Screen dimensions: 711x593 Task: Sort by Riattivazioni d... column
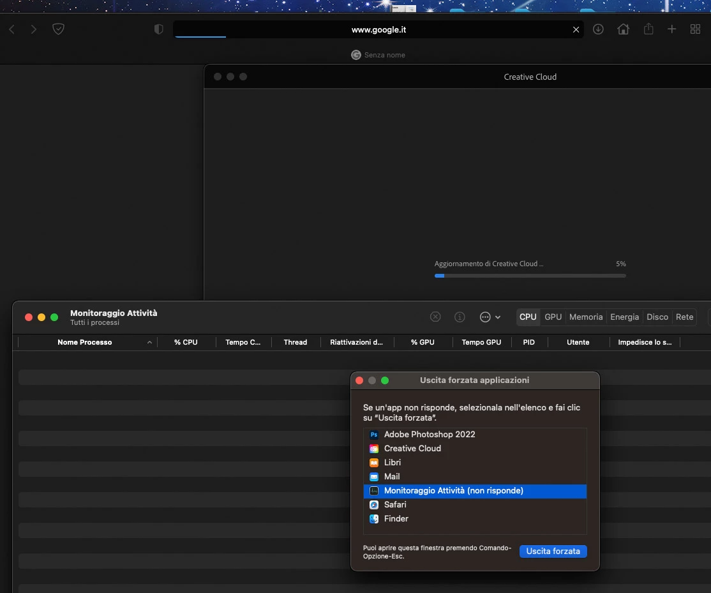(x=356, y=342)
